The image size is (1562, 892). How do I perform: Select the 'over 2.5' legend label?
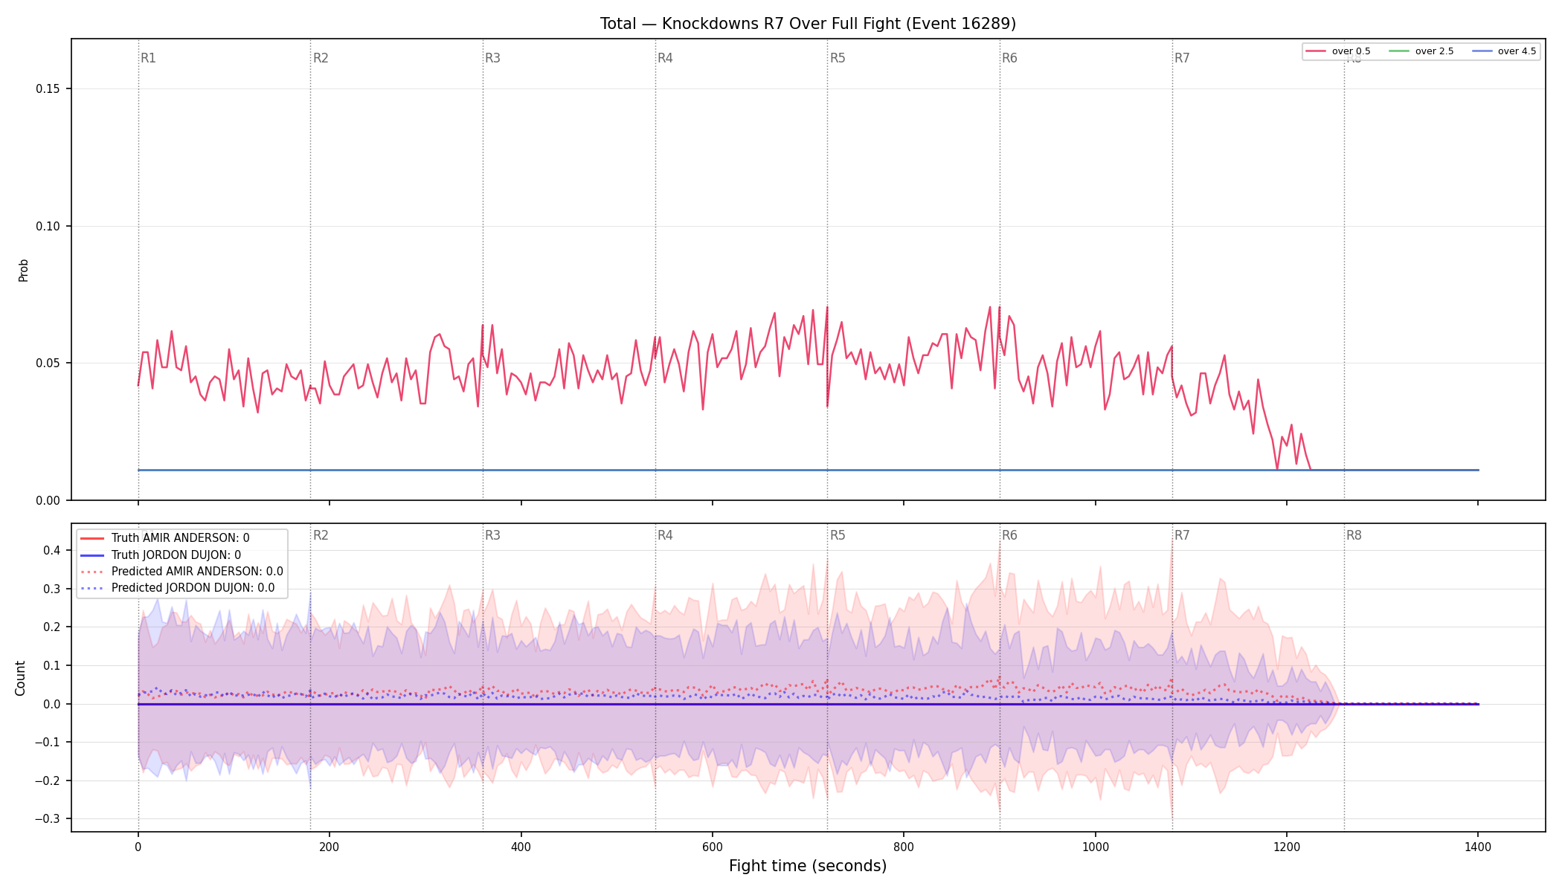[1434, 51]
